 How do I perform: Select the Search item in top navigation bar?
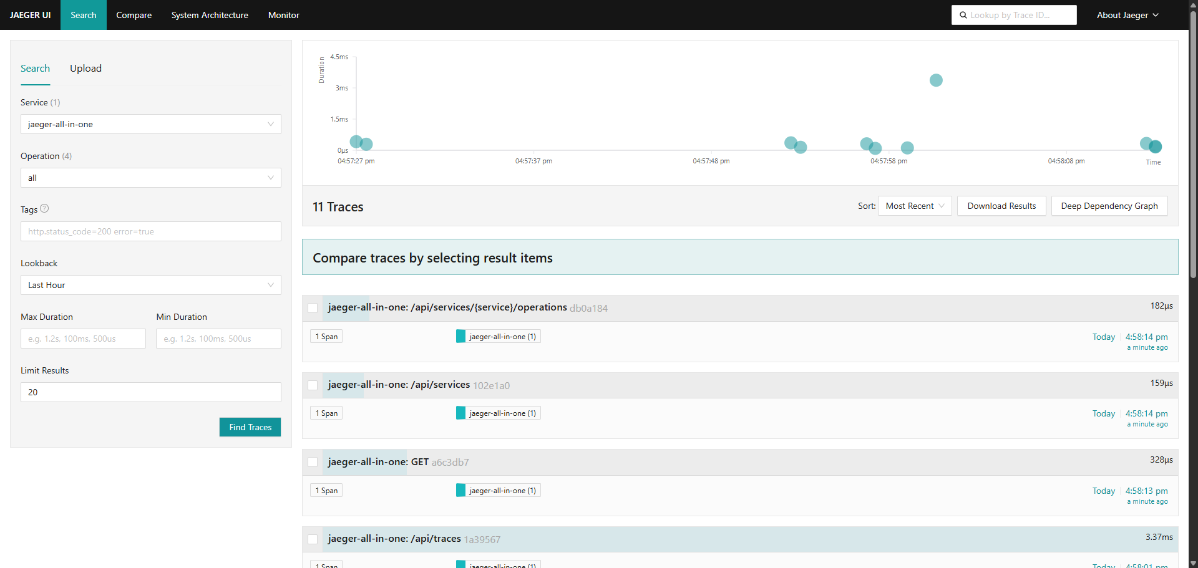pyautogui.click(x=84, y=15)
